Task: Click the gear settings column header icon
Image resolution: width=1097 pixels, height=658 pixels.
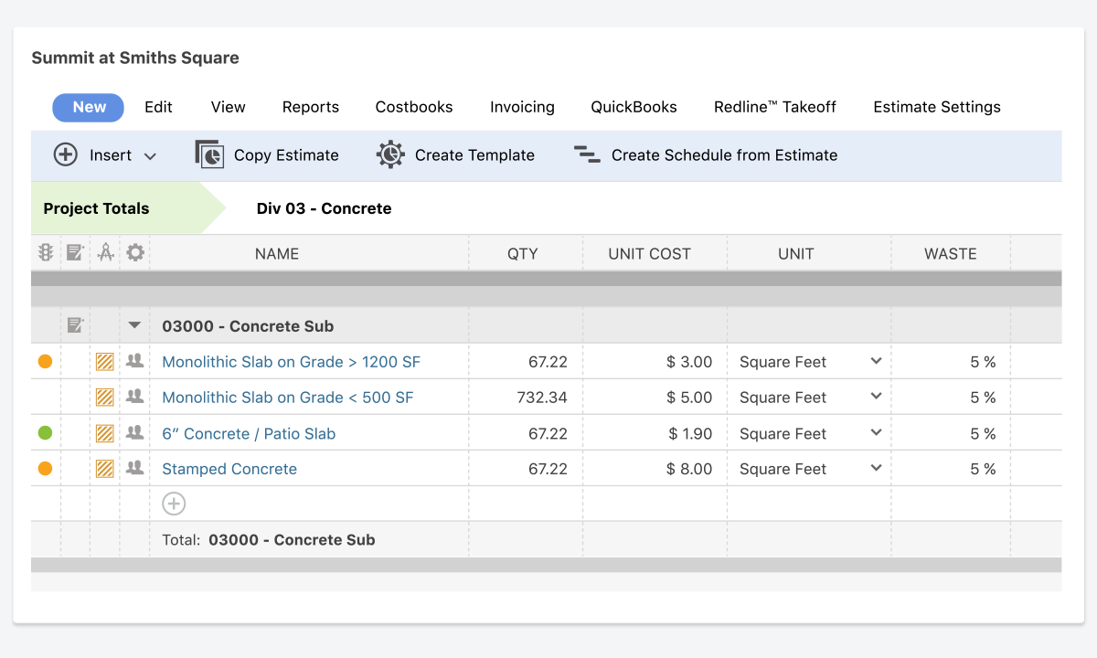Action: click(135, 253)
